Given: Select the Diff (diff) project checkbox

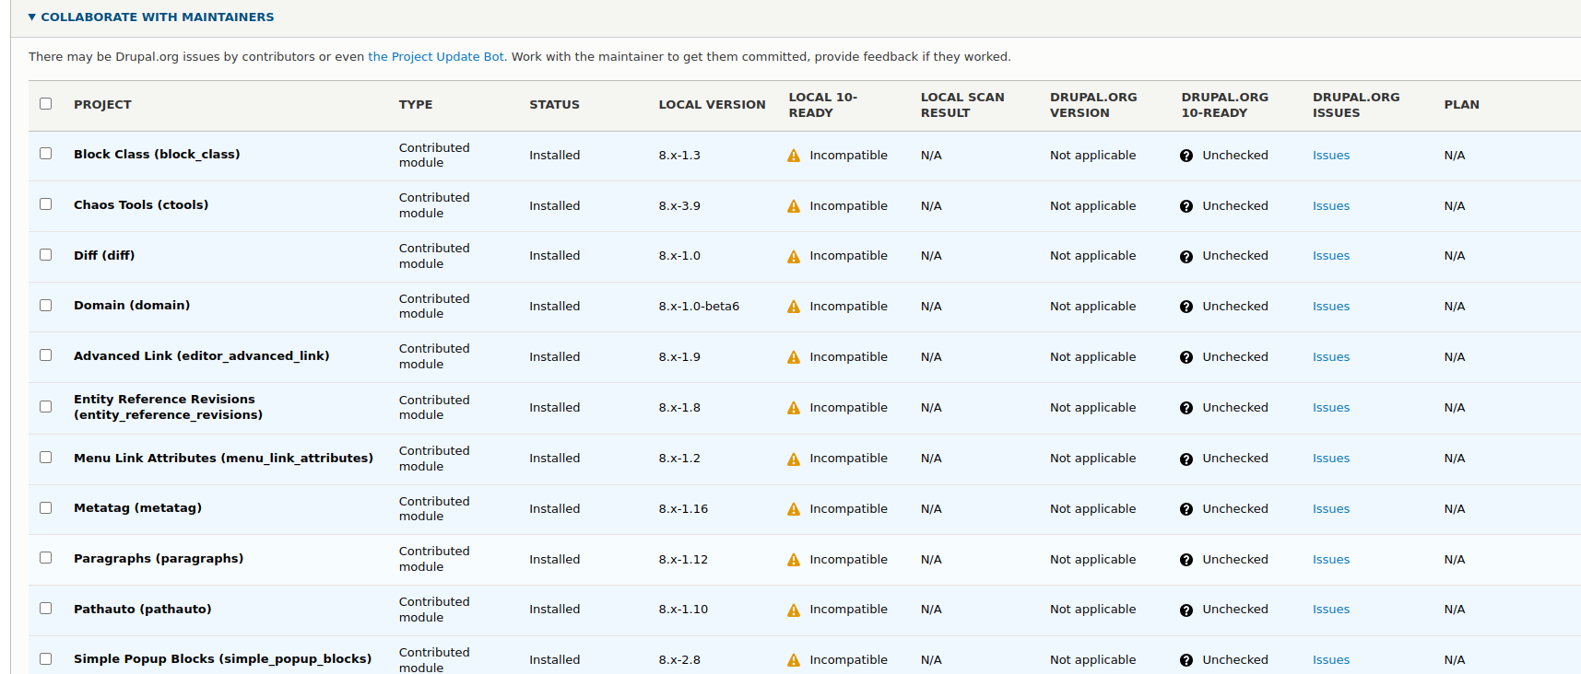Looking at the screenshot, I should [45, 255].
